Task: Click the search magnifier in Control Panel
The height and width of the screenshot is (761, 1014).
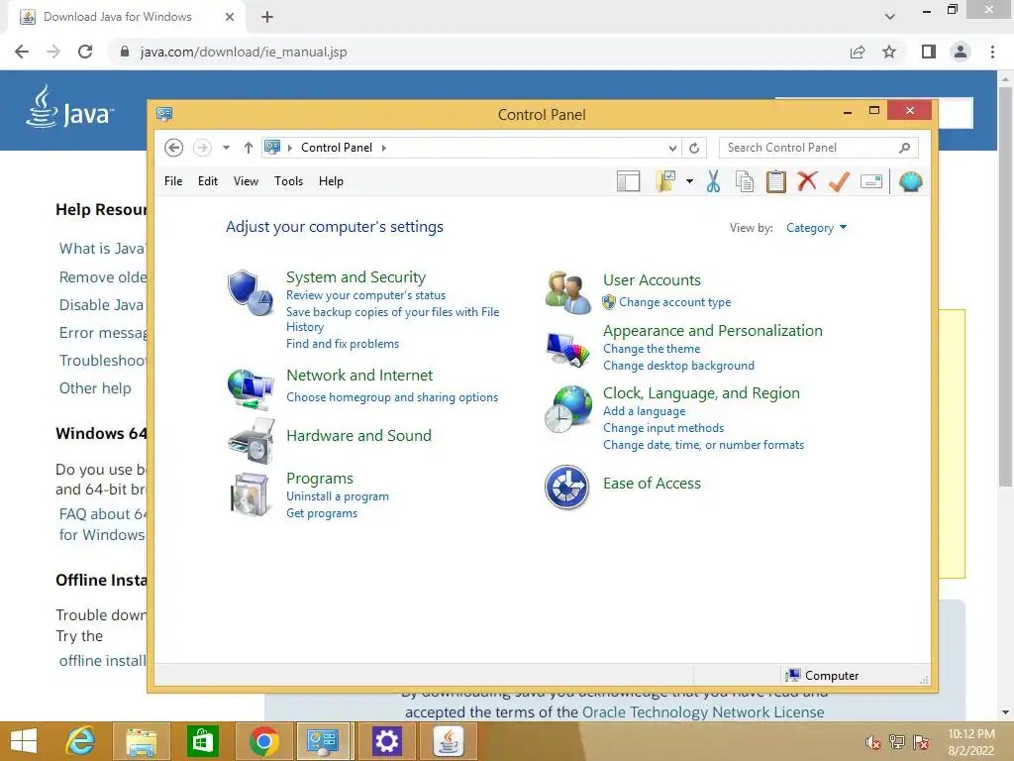Action: (x=905, y=148)
